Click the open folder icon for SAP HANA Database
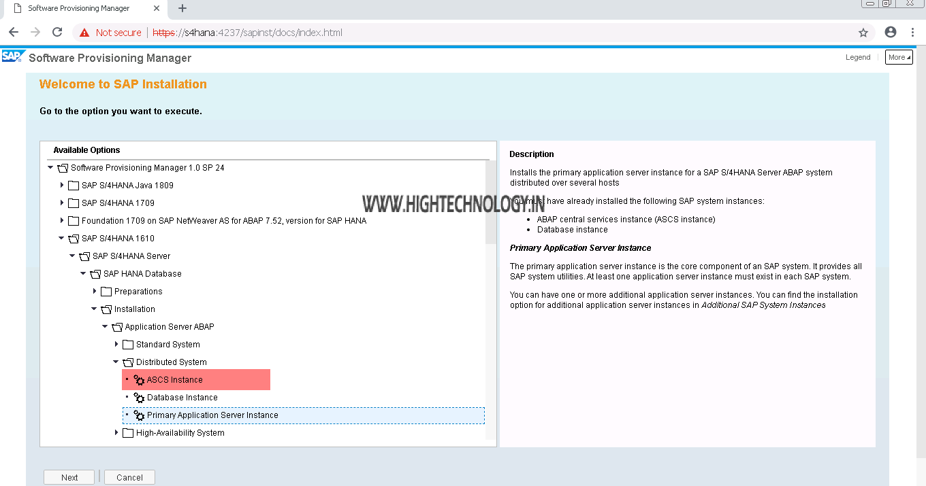This screenshot has height=486, width=926. click(95, 274)
